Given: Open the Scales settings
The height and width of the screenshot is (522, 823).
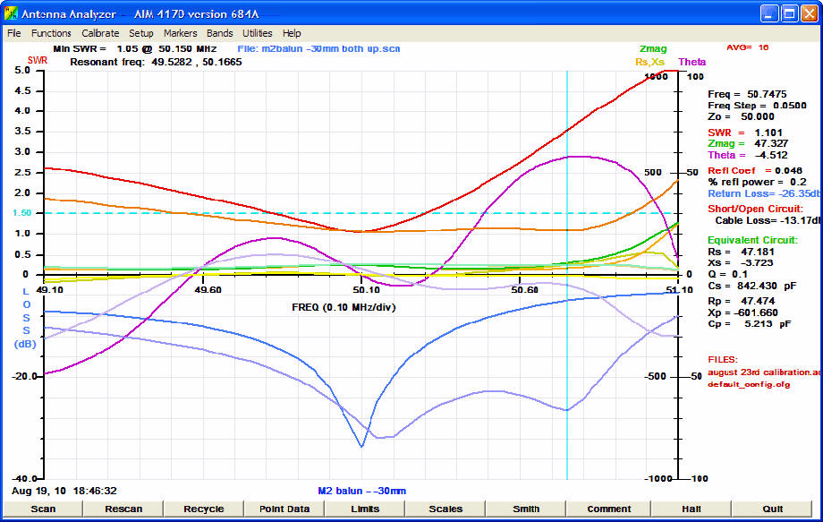Looking at the screenshot, I should (445, 509).
